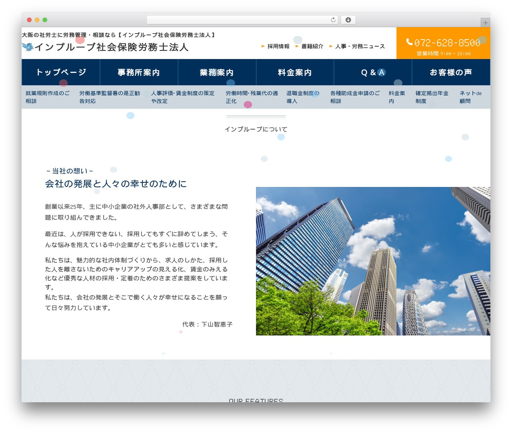Click the 営業時間 9:00-18:00 text
The width and height of the screenshot is (512, 433).
pos(444,54)
